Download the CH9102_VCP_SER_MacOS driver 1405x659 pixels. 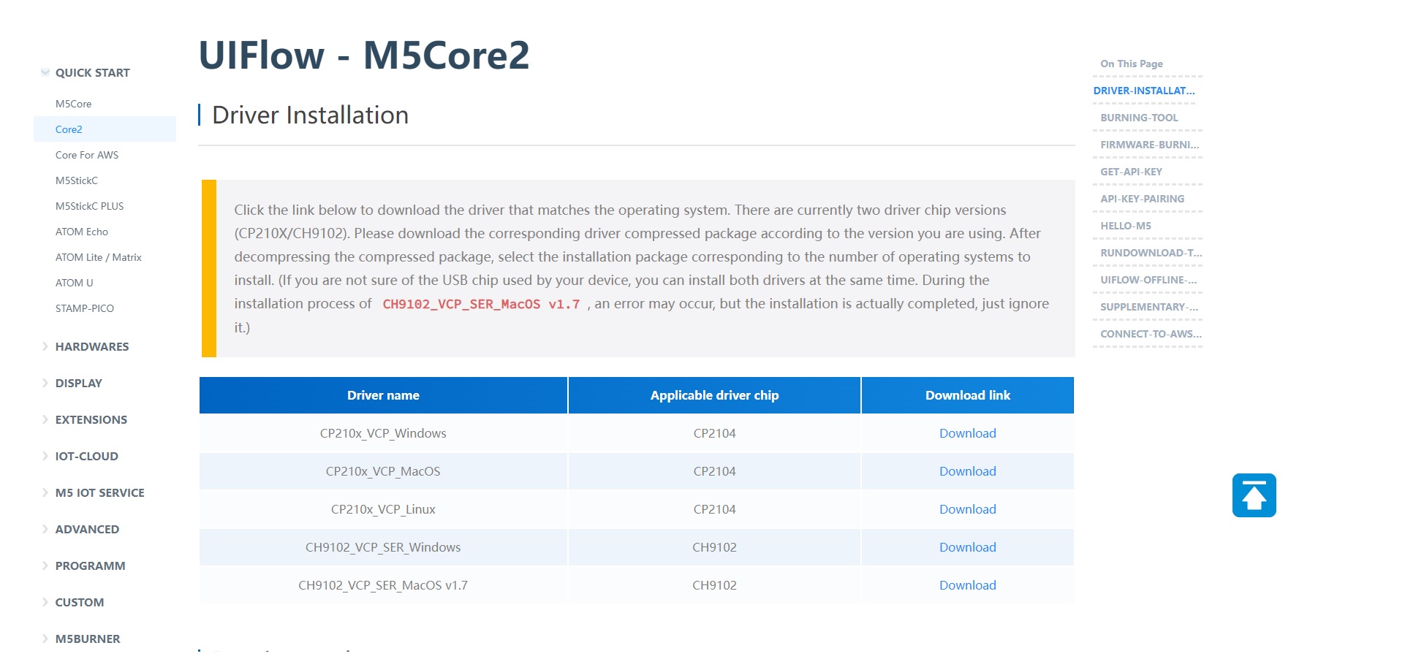point(967,584)
